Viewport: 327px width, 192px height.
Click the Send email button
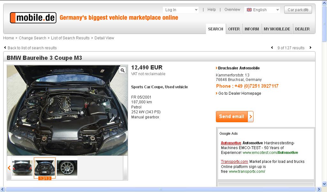point(235,116)
